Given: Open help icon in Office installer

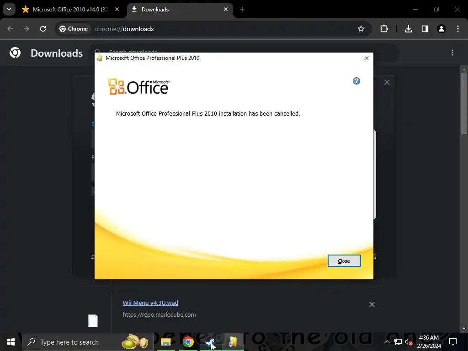Looking at the screenshot, I should [x=356, y=81].
